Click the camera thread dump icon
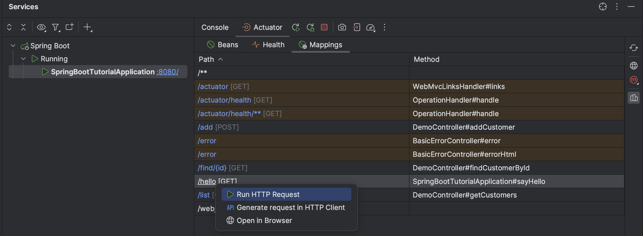 342,27
